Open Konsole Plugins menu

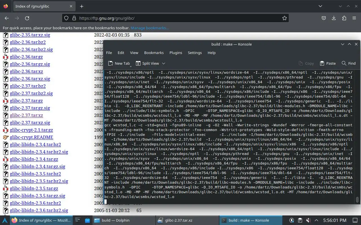(x=176, y=53)
